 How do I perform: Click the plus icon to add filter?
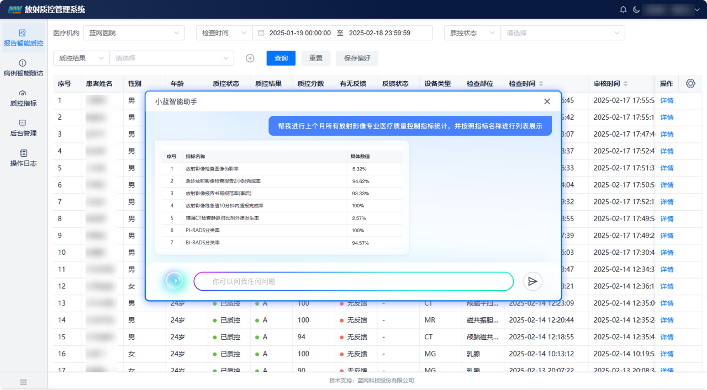[250, 58]
